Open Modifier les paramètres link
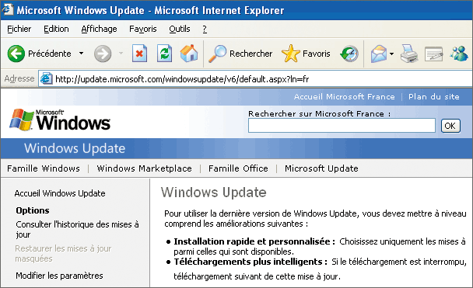The width and height of the screenshot is (473, 288). pos(59,276)
